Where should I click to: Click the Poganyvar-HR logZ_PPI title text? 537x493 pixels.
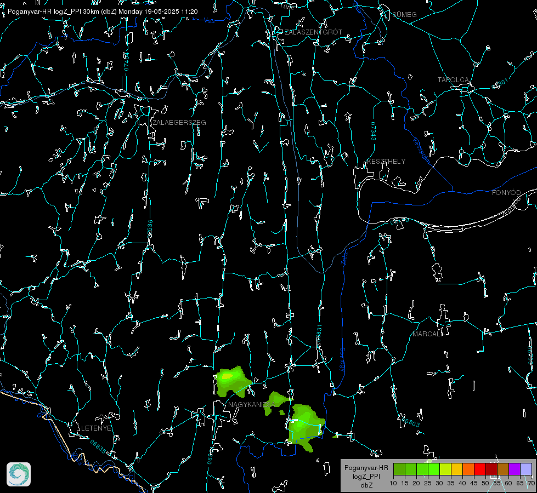click(x=103, y=12)
